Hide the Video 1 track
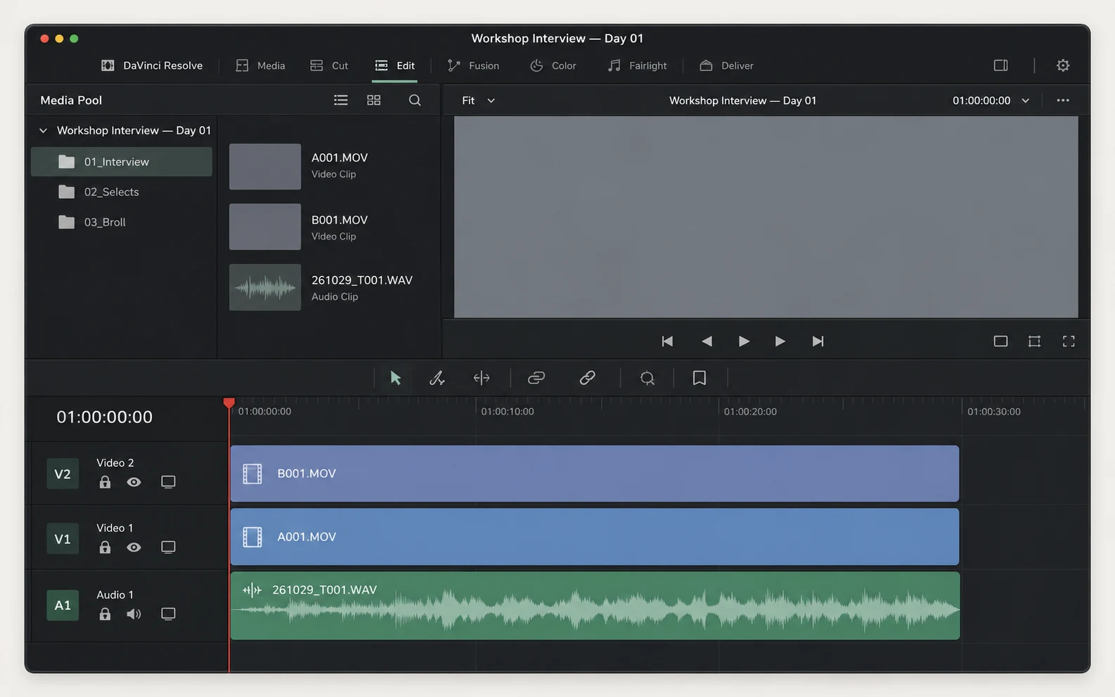This screenshot has height=697, width=1115. click(134, 547)
